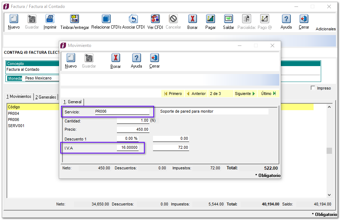Click the Servicio code input field
Image resolution: width=341 pixels, height=221 pixels.
122,112
